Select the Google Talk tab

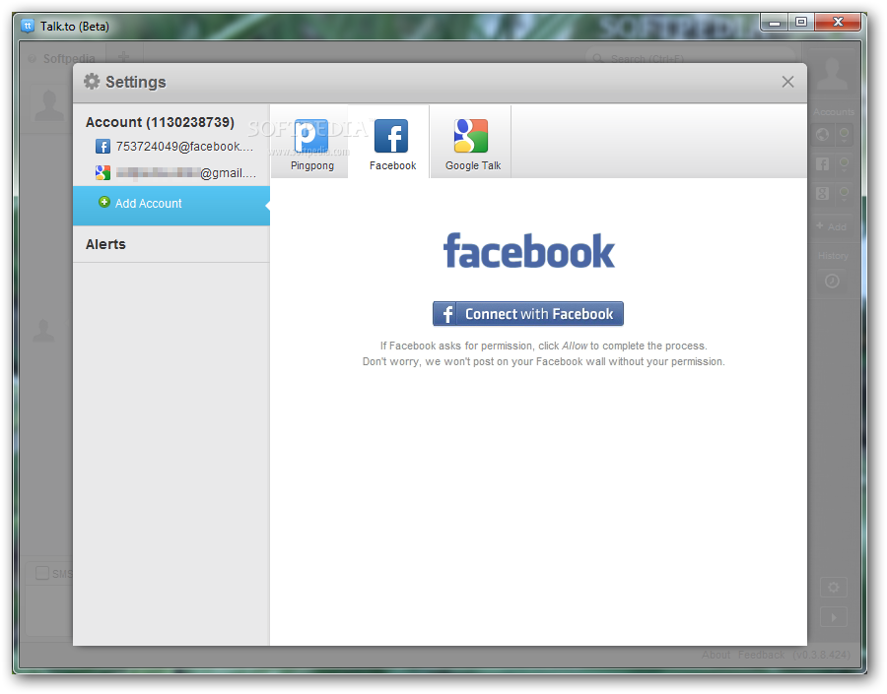point(472,143)
